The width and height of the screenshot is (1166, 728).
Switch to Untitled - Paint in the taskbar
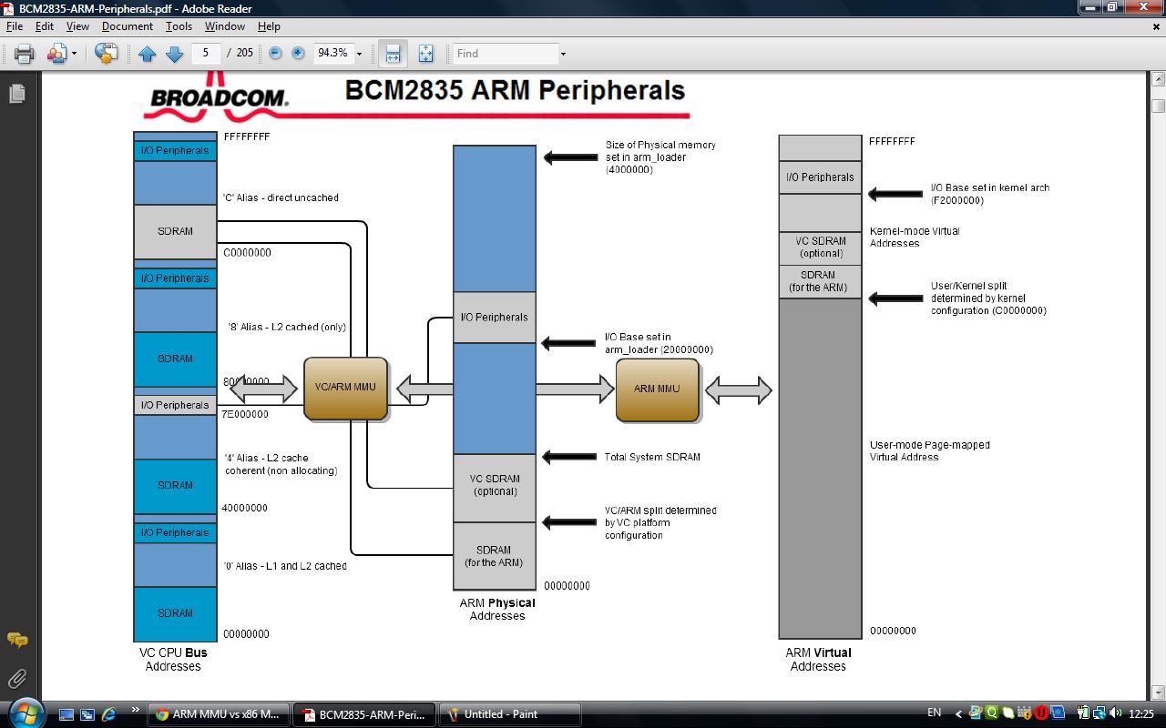pyautogui.click(x=508, y=714)
